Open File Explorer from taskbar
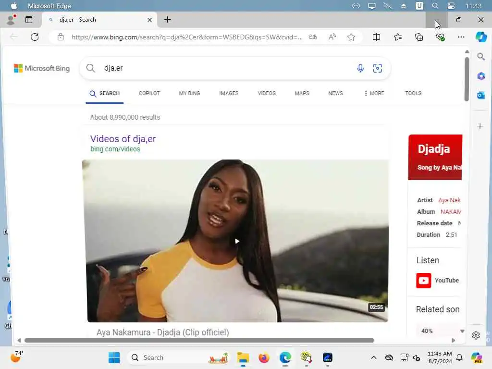The height and width of the screenshot is (369, 492). coord(243,357)
